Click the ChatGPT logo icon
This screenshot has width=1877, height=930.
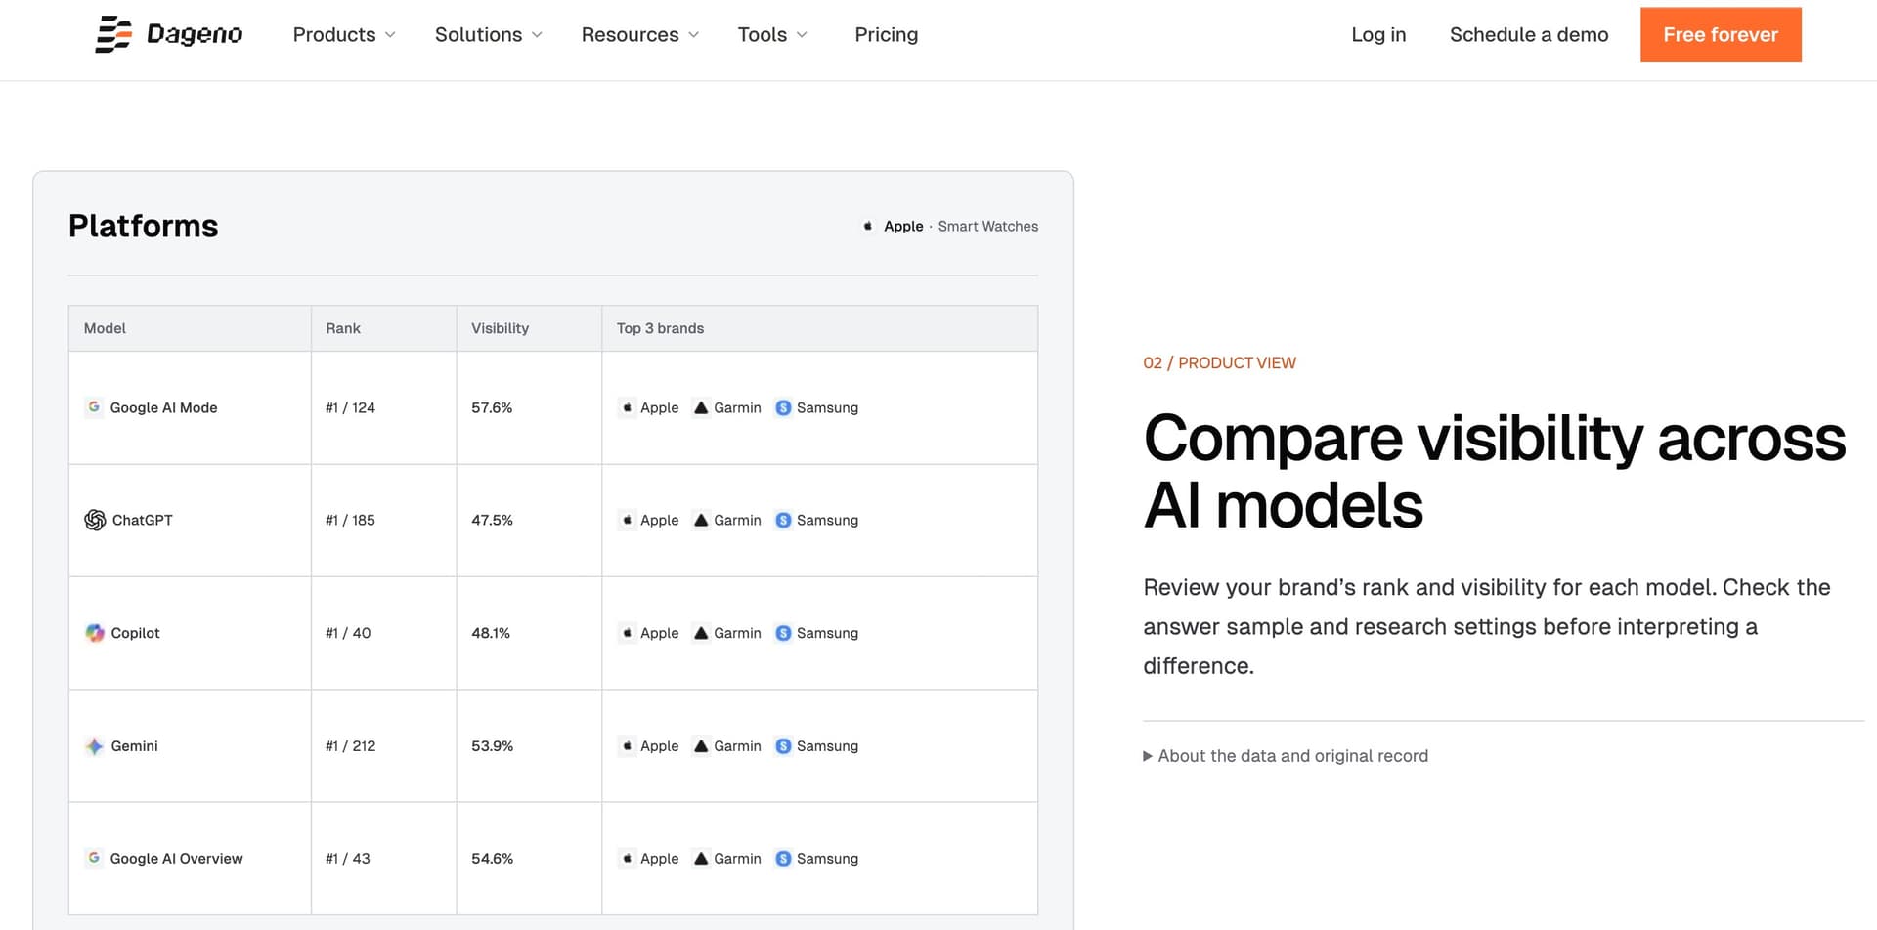point(95,520)
